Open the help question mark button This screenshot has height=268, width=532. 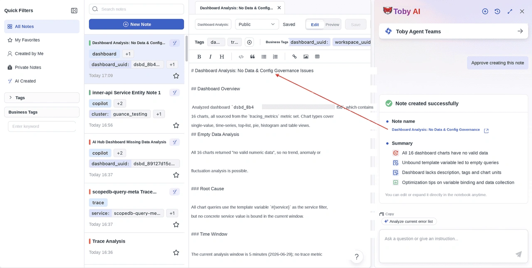coord(357,257)
